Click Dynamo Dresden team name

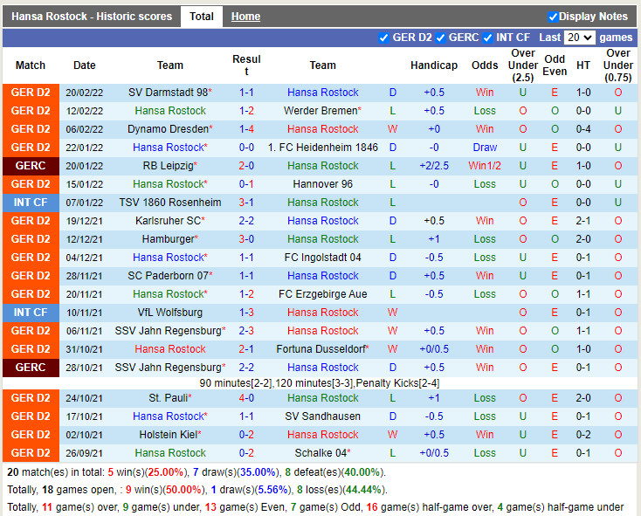(x=168, y=129)
